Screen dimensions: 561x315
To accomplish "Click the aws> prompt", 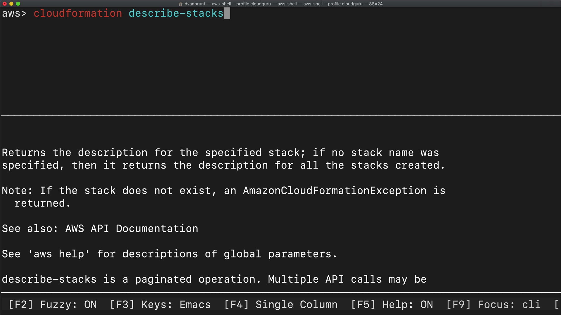I will point(14,13).
